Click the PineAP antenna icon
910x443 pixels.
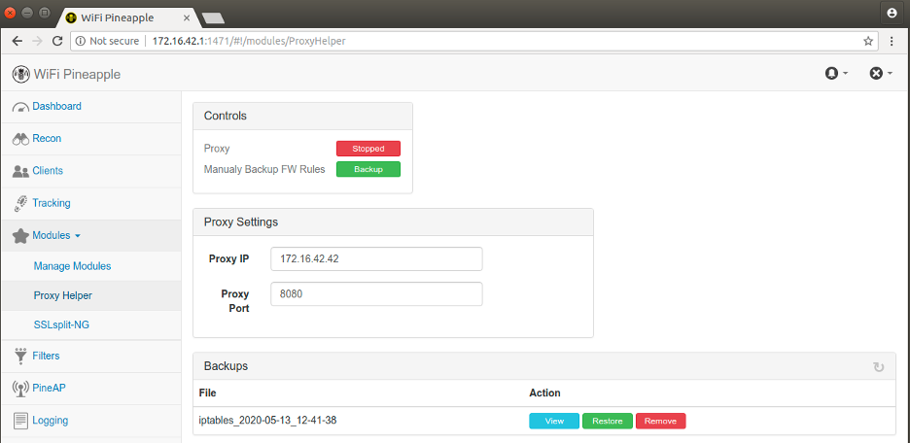coord(20,389)
